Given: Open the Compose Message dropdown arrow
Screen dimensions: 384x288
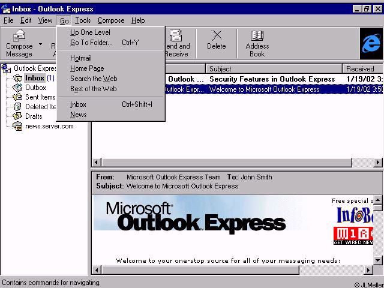Looking at the screenshot, I should (x=40, y=44).
